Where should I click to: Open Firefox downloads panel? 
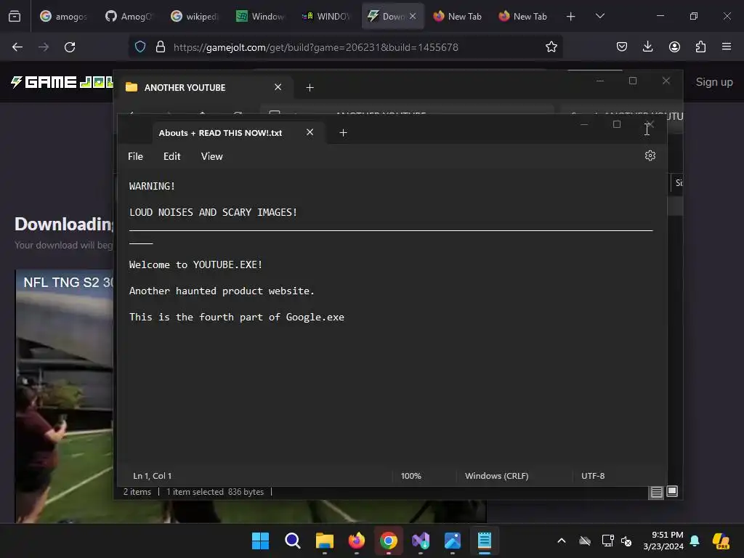click(647, 47)
